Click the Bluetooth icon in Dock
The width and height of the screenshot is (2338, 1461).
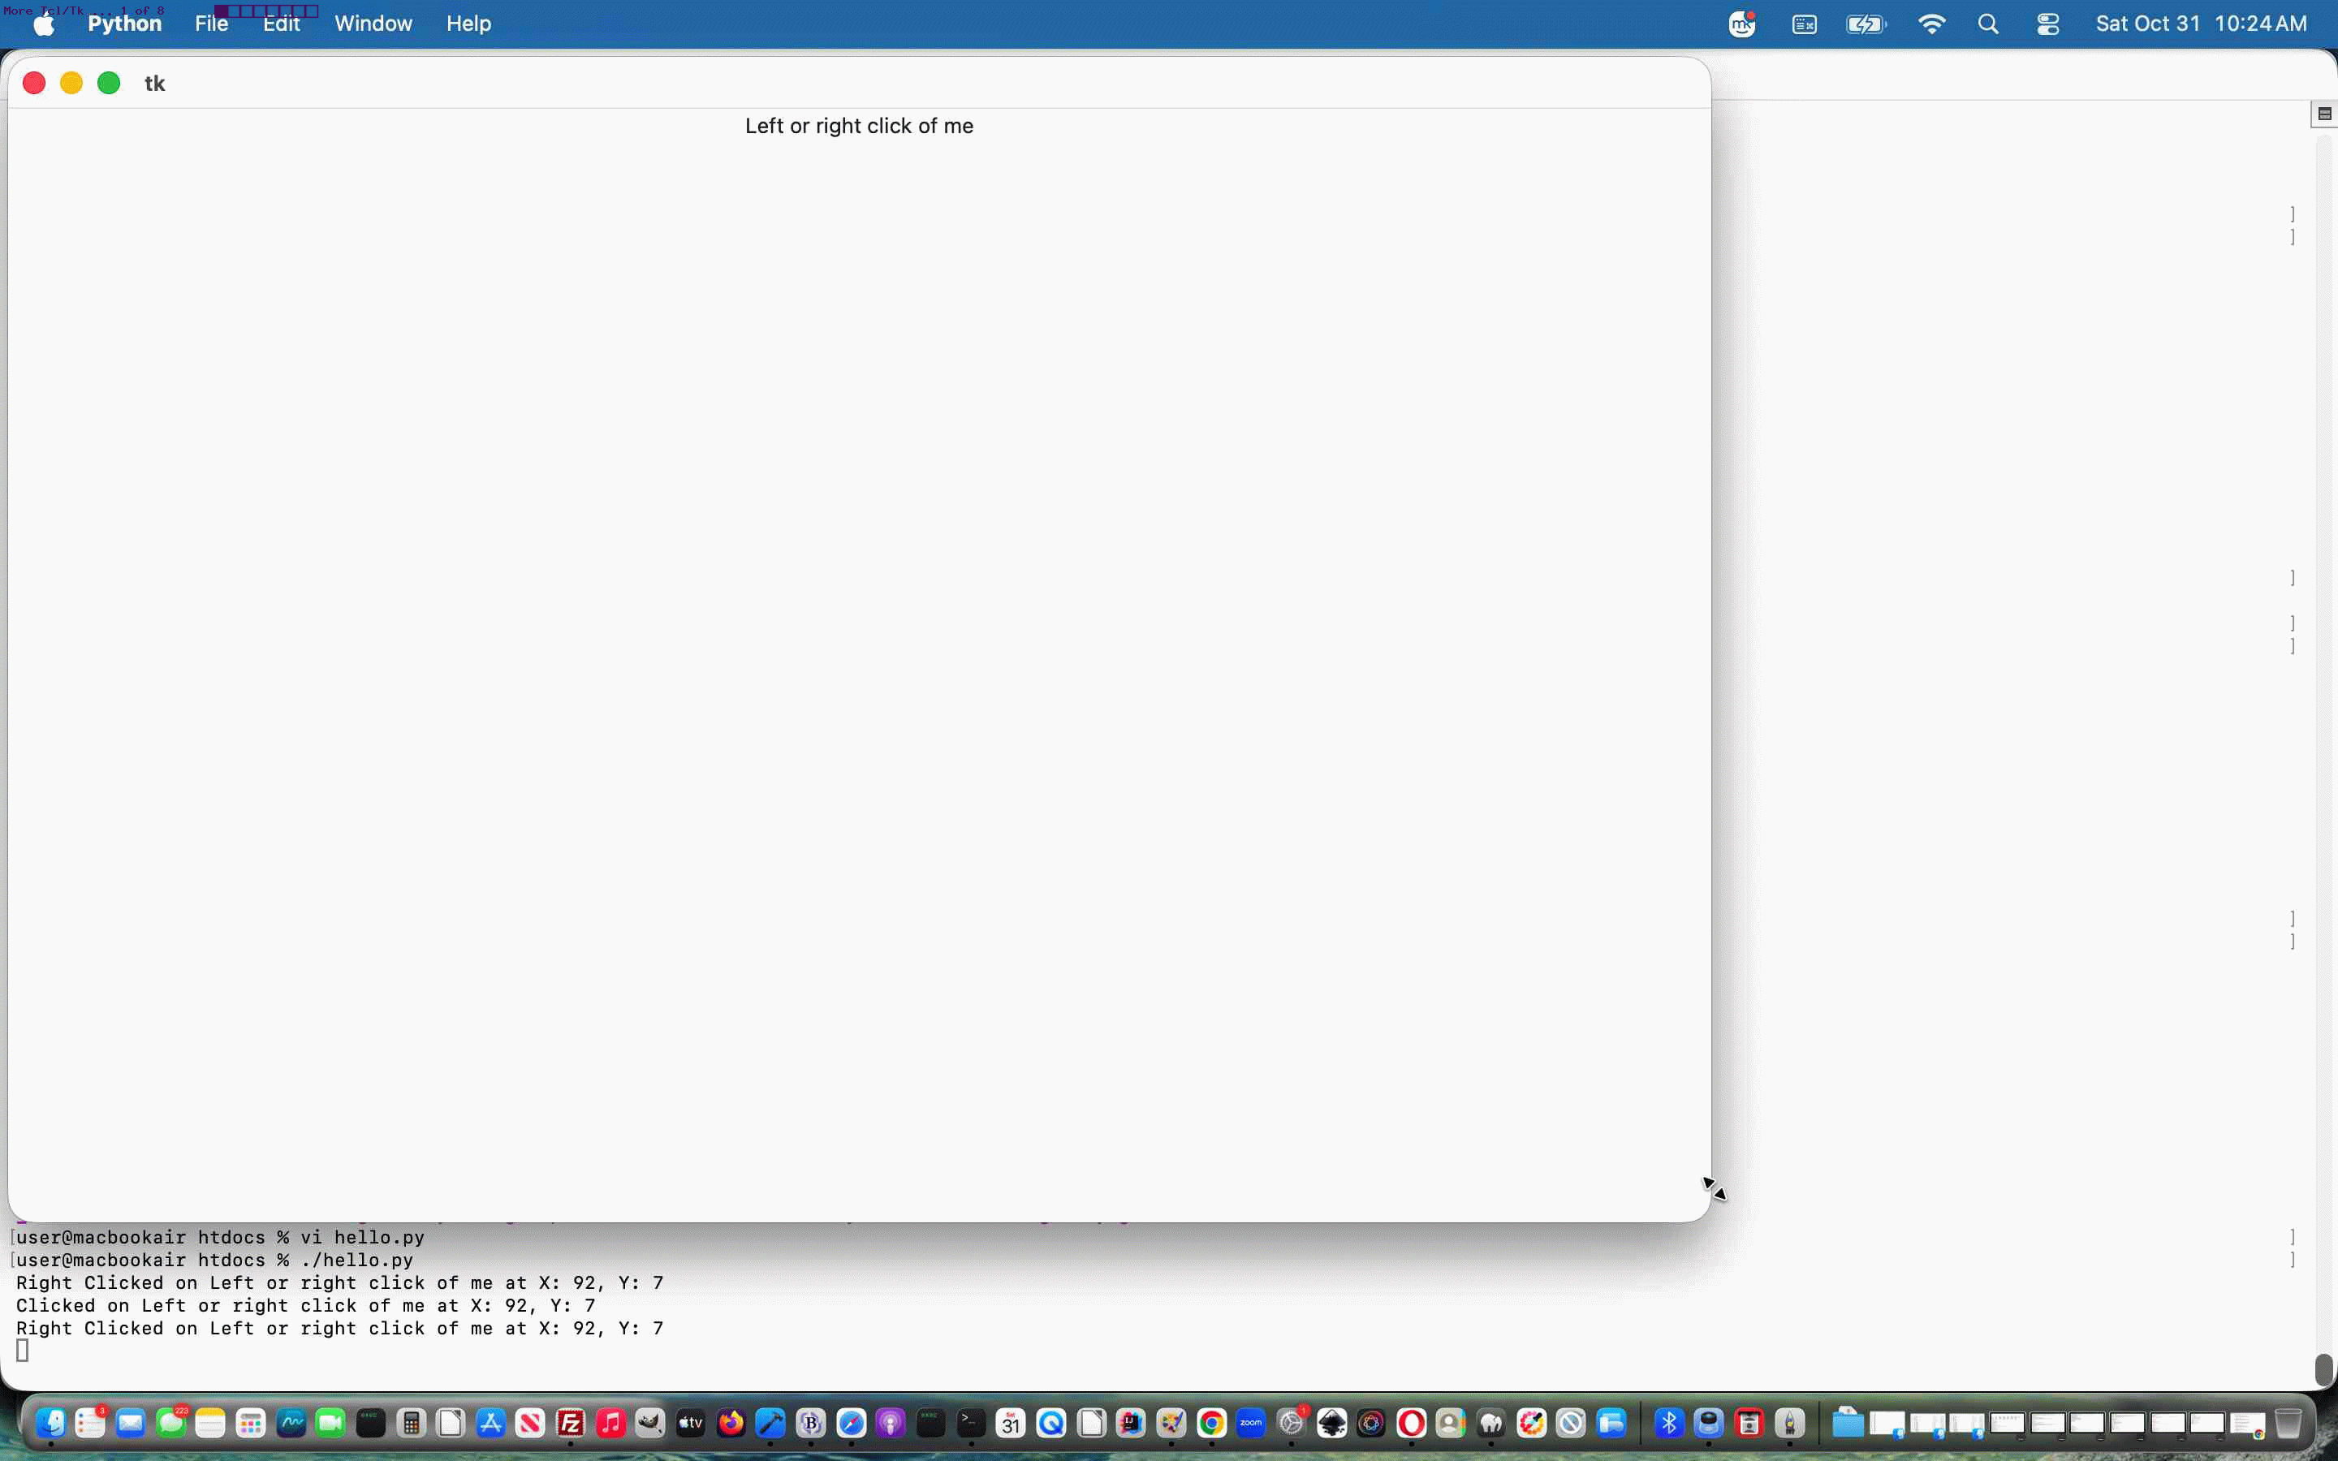pyautogui.click(x=1669, y=1422)
